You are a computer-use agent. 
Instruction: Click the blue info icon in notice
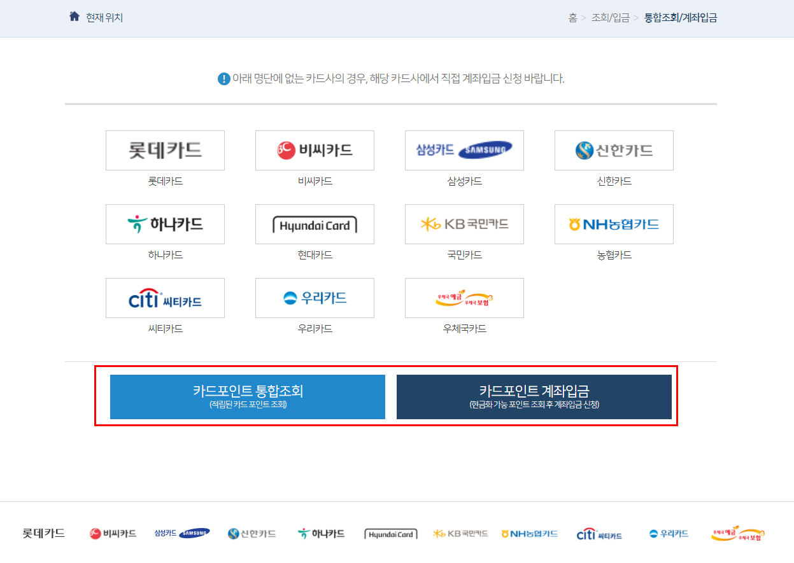223,79
